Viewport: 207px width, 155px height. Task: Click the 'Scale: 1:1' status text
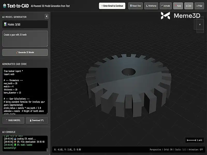[x=180, y=150]
